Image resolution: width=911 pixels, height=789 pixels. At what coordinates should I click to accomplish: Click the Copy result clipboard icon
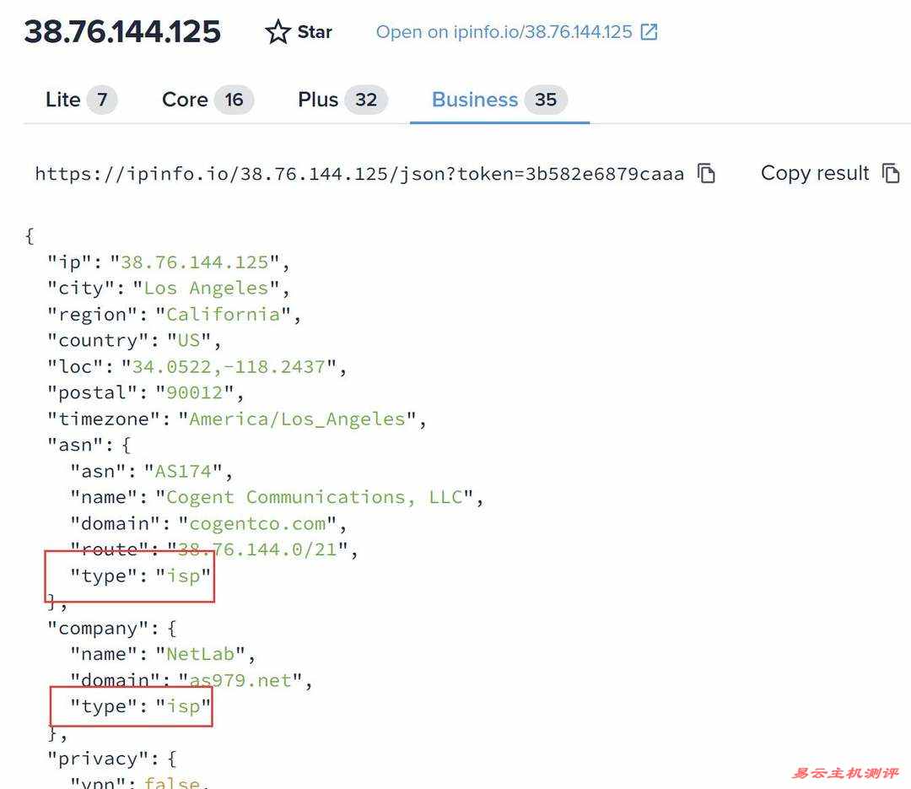[x=891, y=173]
